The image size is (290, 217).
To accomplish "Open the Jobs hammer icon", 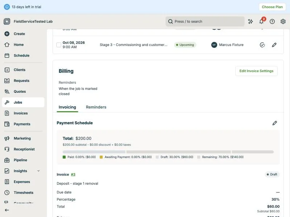I will click(x=7, y=103).
